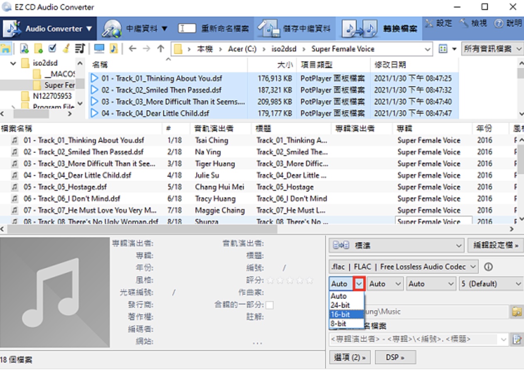
Task: Open the 設定 settings menu
Action: pyautogui.click(x=438, y=23)
